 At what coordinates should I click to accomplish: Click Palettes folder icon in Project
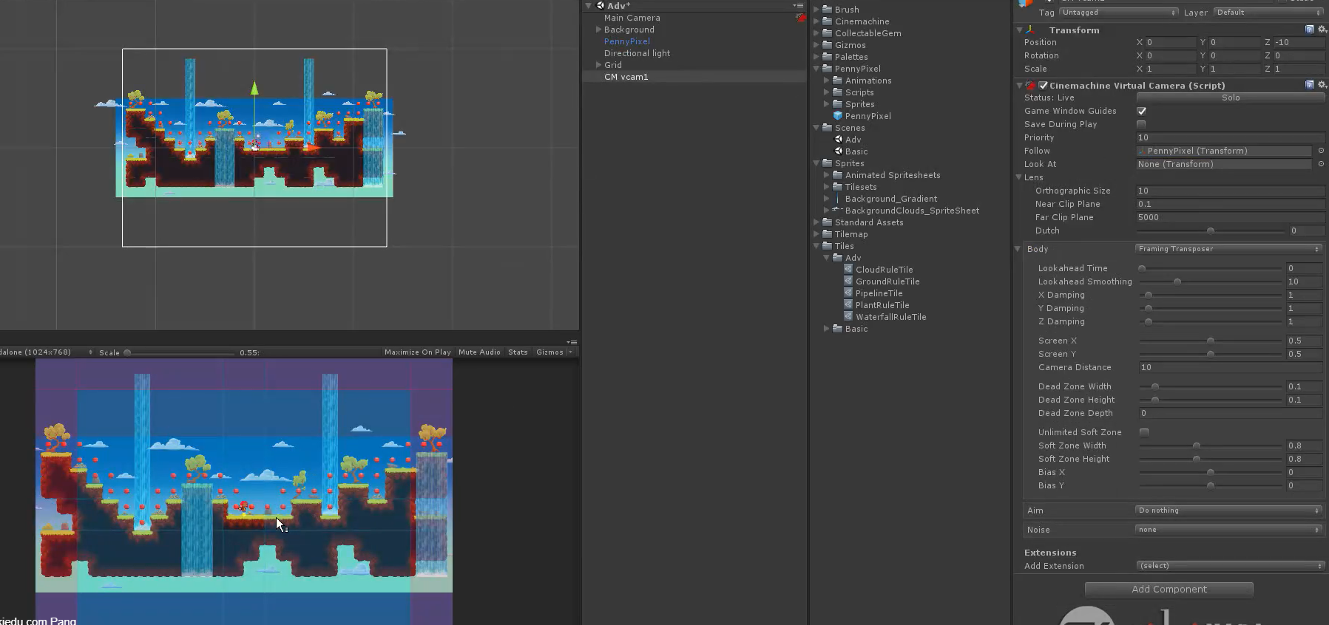pyautogui.click(x=828, y=57)
